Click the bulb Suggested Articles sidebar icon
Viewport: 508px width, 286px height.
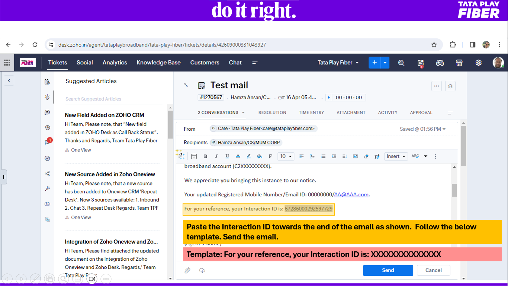click(x=47, y=97)
